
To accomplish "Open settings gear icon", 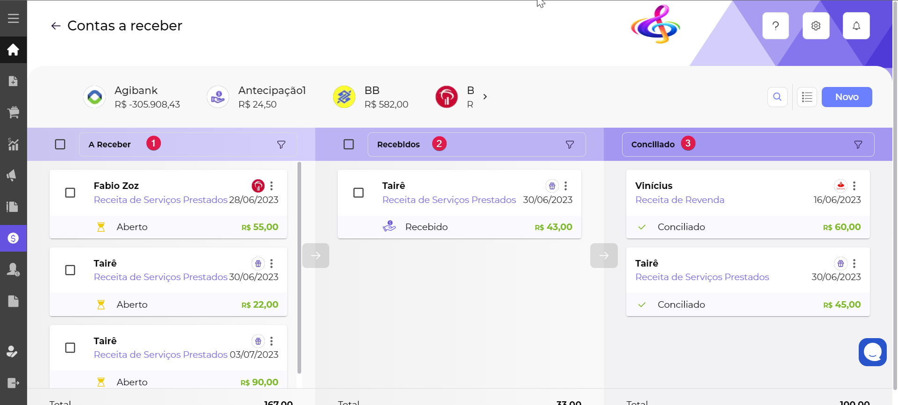I will pos(816,26).
